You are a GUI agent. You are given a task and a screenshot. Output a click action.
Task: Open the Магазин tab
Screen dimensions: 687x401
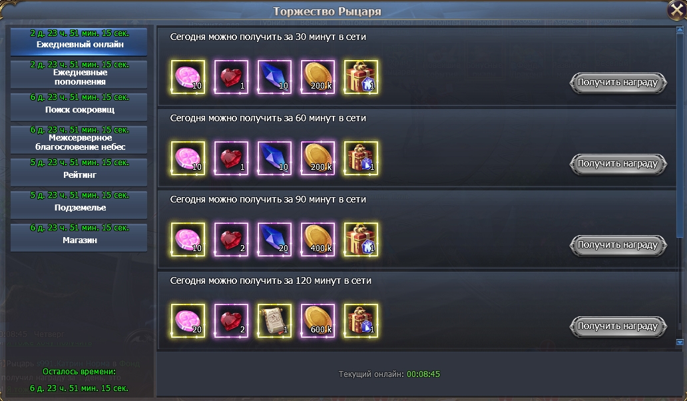(79, 237)
